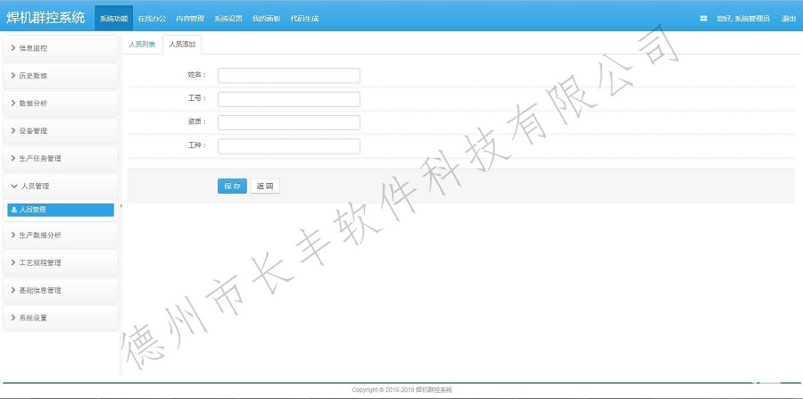Open the 在线办公 top menu
The width and height of the screenshot is (803, 399).
(152, 18)
